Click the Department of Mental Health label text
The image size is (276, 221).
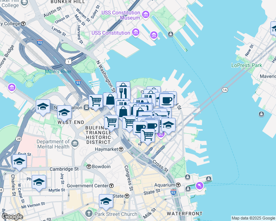pos(54,144)
